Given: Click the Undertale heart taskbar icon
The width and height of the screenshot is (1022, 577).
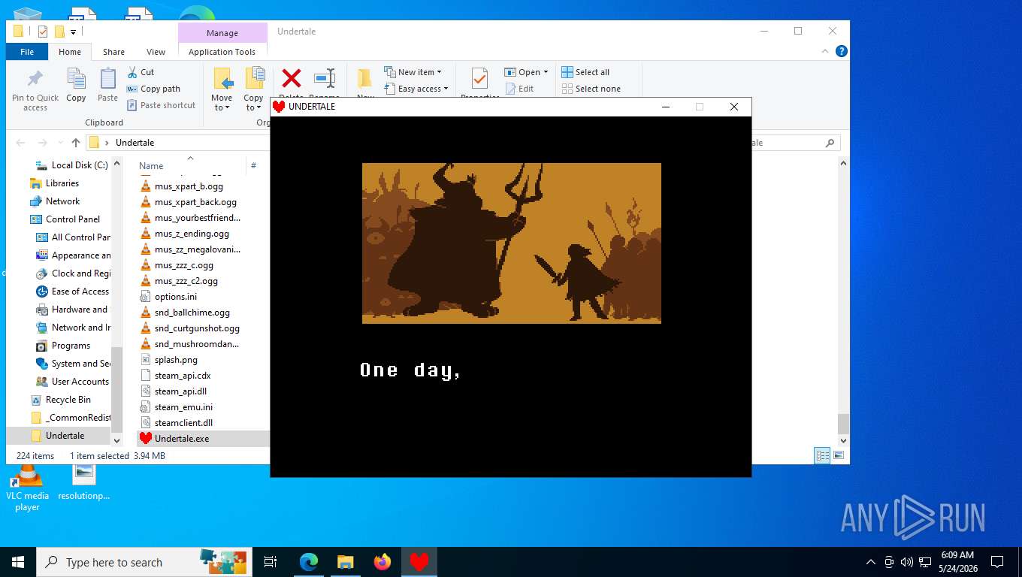Looking at the screenshot, I should pyautogui.click(x=419, y=562).
